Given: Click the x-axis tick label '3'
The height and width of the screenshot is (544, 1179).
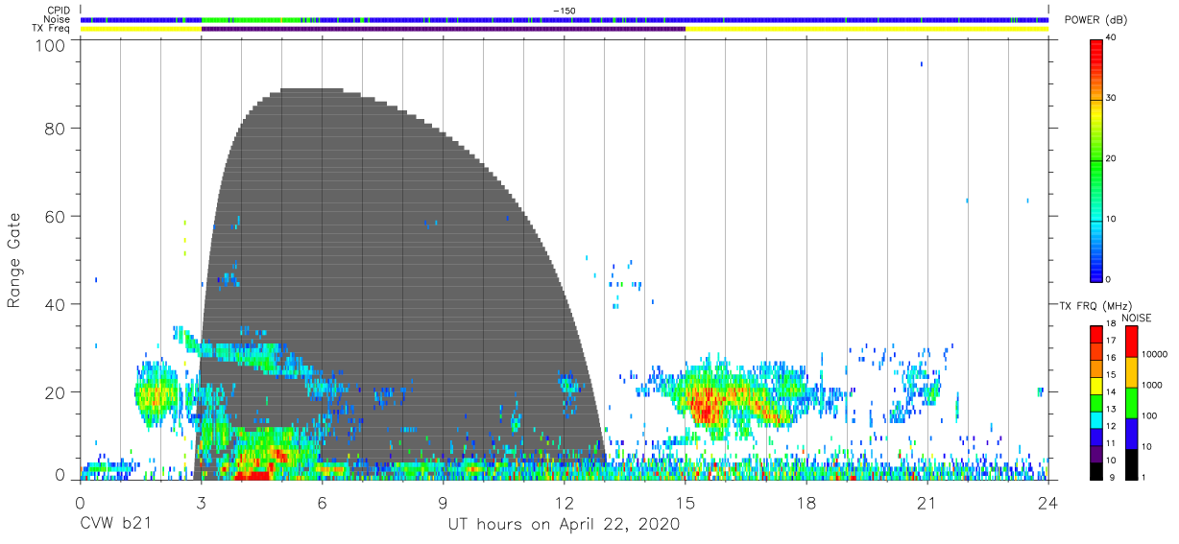Looking at the screenshot, I should (x=202, y=502).
